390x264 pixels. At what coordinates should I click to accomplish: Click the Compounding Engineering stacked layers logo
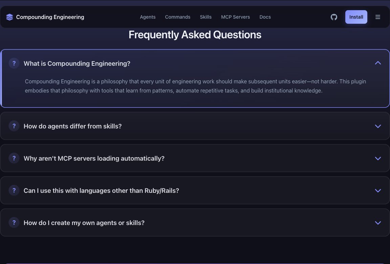coord(9,17)
